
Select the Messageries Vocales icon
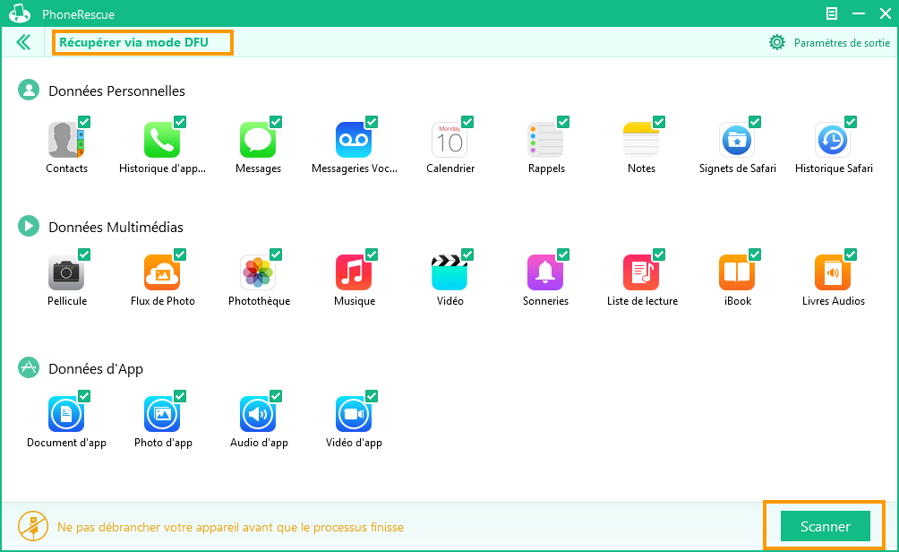pos(353,140)
